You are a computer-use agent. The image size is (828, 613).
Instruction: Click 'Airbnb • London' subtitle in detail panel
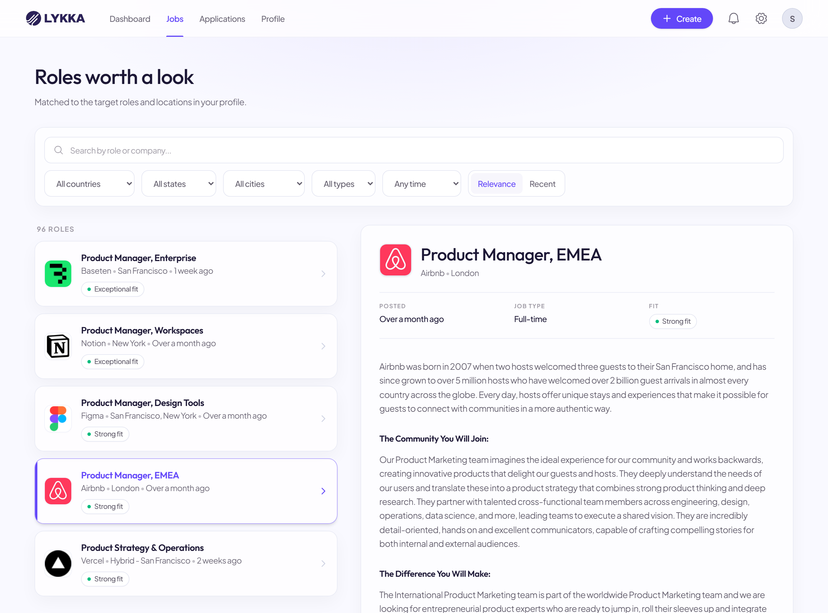[450, 273]
